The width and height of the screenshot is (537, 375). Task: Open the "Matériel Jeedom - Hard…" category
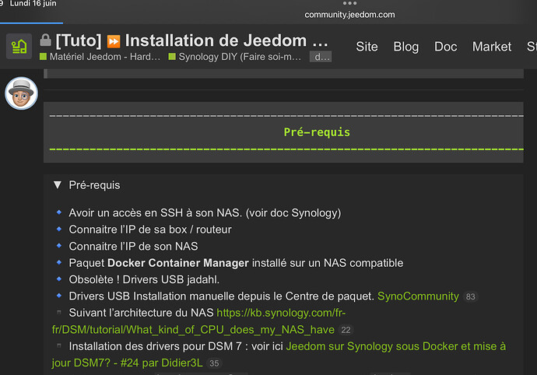point(100,57)
